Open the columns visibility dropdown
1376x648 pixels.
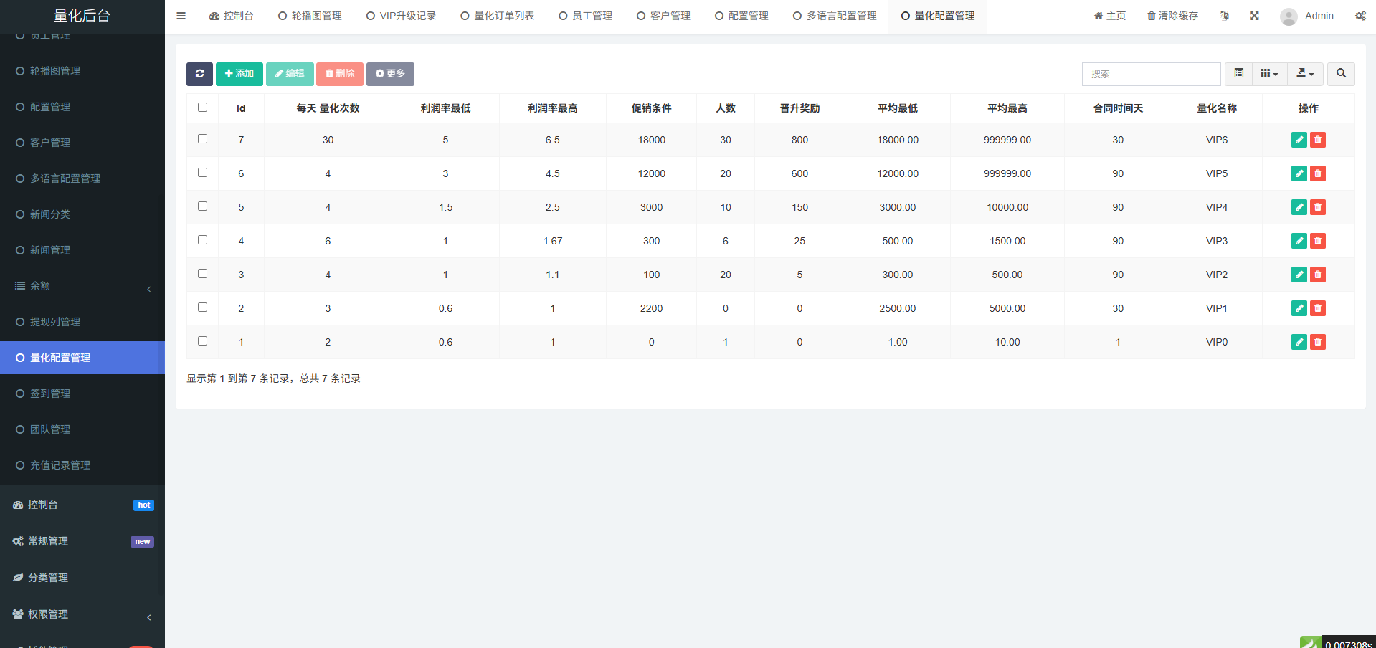tap(1270, 74)
